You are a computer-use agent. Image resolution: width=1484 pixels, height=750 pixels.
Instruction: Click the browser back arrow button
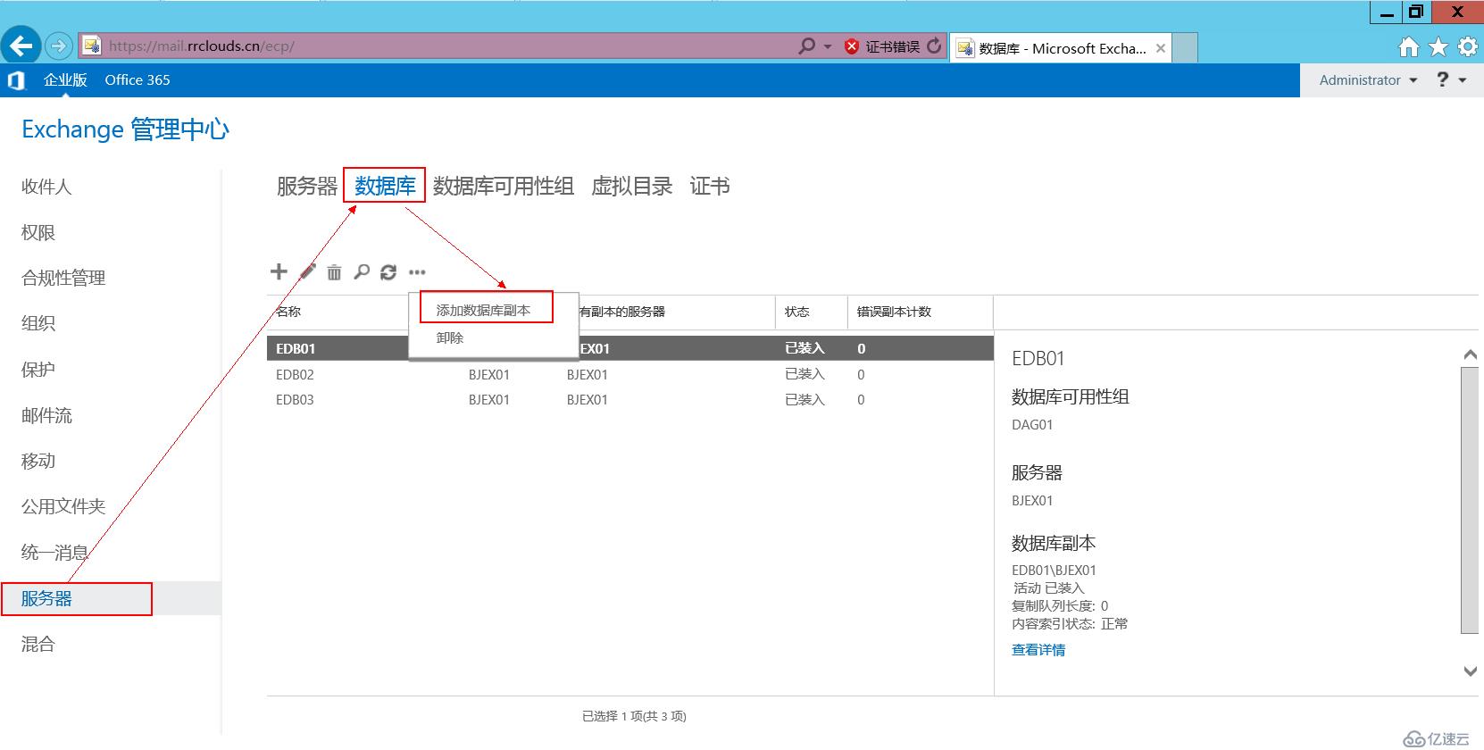coord(21,46)
